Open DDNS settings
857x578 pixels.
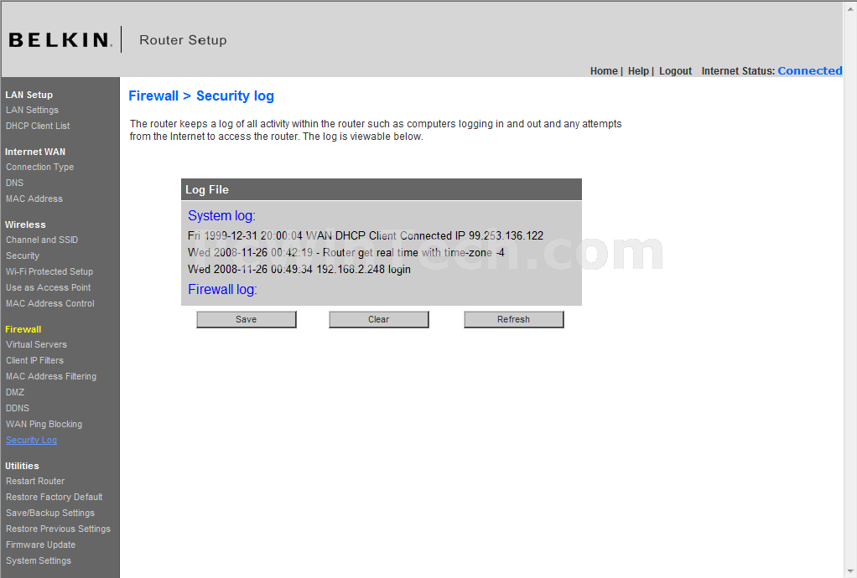tap(18, 408)
